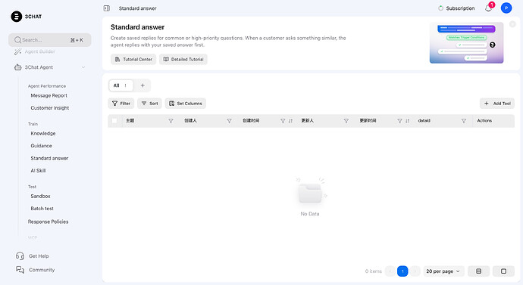Screen dimensions: 523x285
Task: Go to Knowledge section
Action: pyautogui.click(x=43, y=133)
